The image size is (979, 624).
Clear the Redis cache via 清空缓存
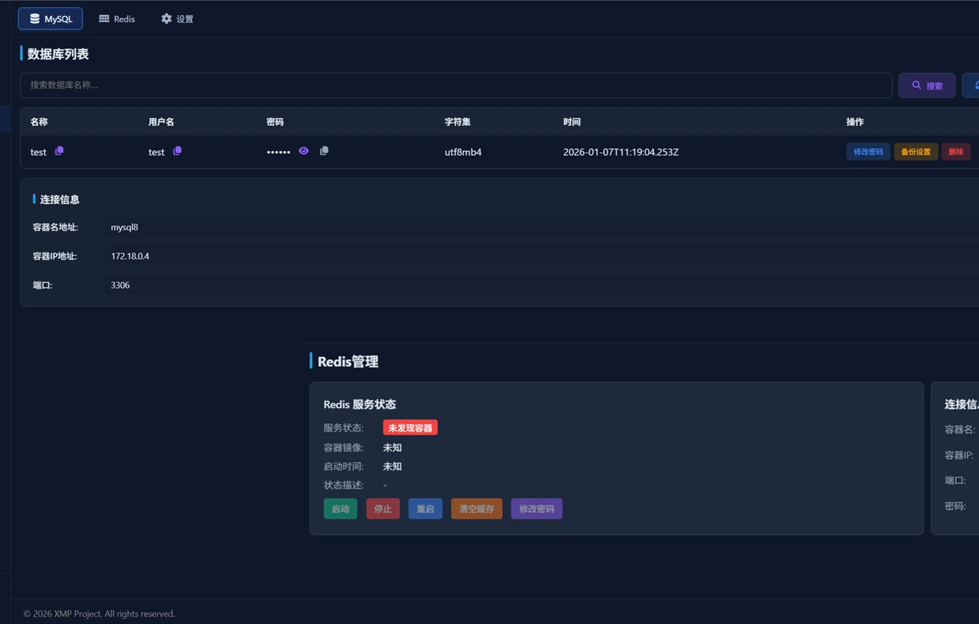(x=476, y=509)
